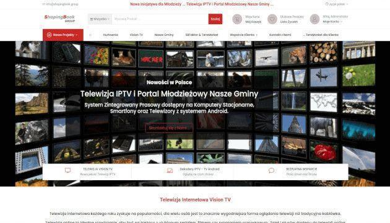Expand the Wsparcie Klienta menu
The height and width of the screenshot is (223, 390).
coord(243,35)
